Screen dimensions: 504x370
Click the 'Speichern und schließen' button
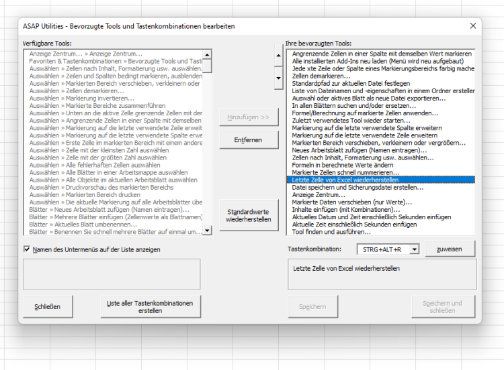(x=443, y=306)
